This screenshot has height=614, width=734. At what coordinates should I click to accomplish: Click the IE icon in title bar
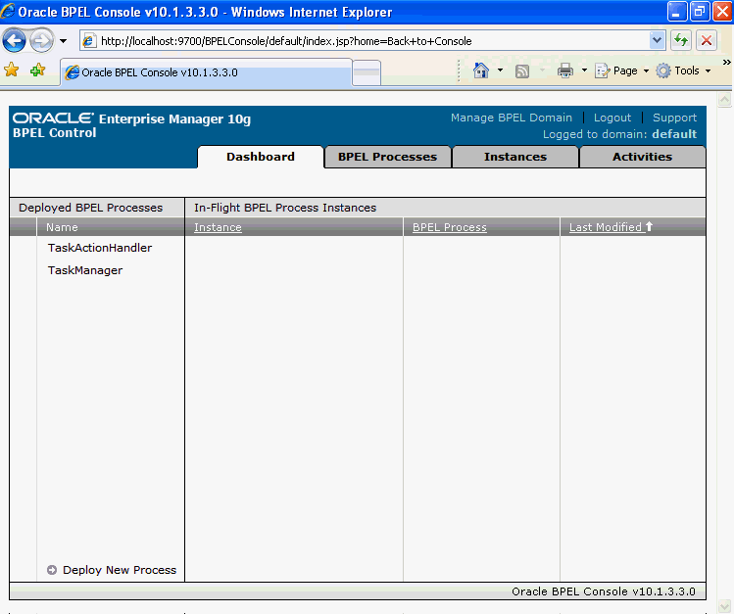point(8,11)
